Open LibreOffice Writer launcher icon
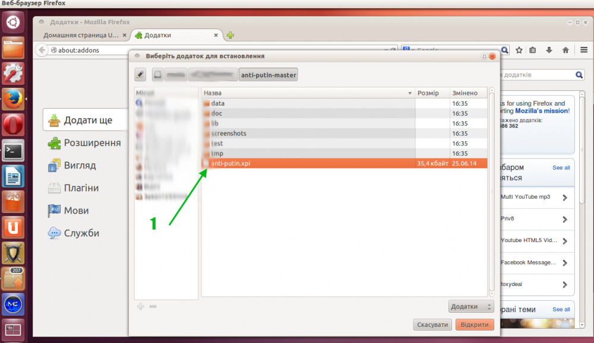Screen dimensions: 594x343 click(13, 176)
